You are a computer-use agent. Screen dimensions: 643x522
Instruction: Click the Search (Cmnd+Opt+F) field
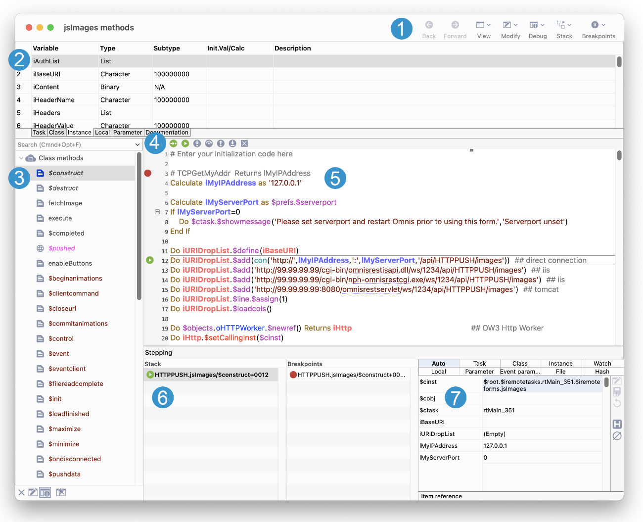[x=75, y=145]
